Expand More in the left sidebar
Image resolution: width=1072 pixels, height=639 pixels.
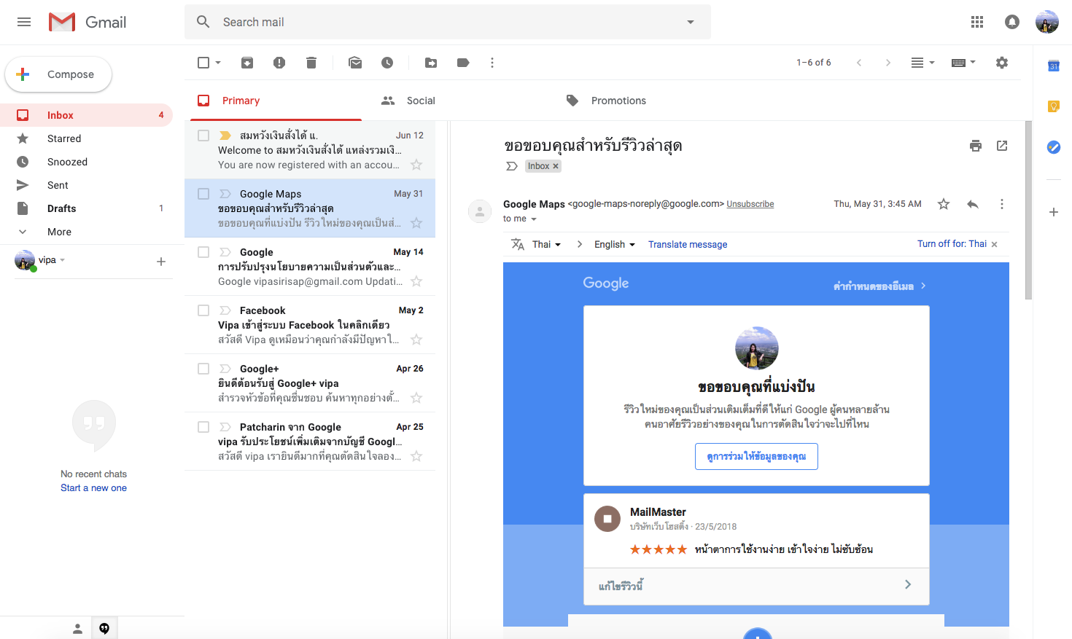point(59,232)
